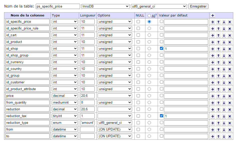This screenshot has height=143, width=236.
Task: Remove the id_country column
Action: click(230, 69)
